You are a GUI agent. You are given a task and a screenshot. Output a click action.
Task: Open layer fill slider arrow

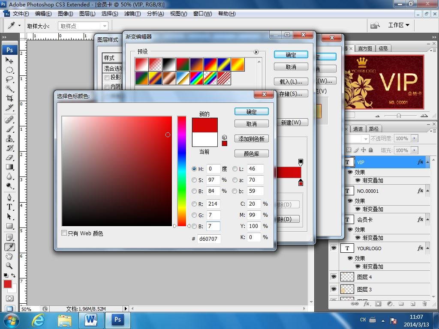tap(415, 150)
